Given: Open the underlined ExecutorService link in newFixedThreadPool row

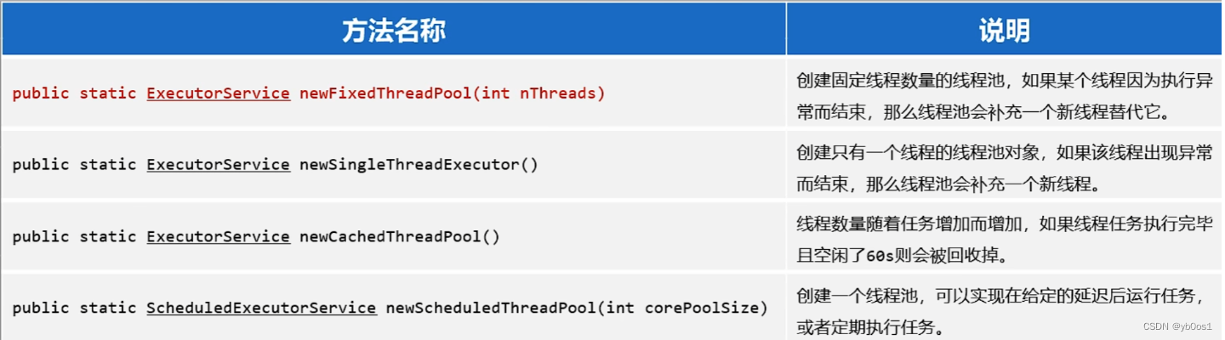Looking at the screenshot, I should click(x=218, y=93).
